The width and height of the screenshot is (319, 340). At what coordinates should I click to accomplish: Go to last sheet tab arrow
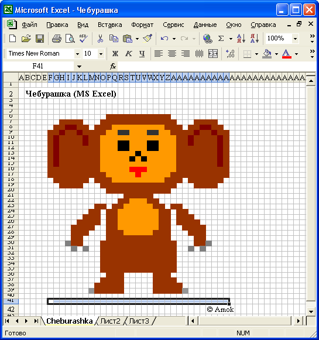(x=36, y=321)
